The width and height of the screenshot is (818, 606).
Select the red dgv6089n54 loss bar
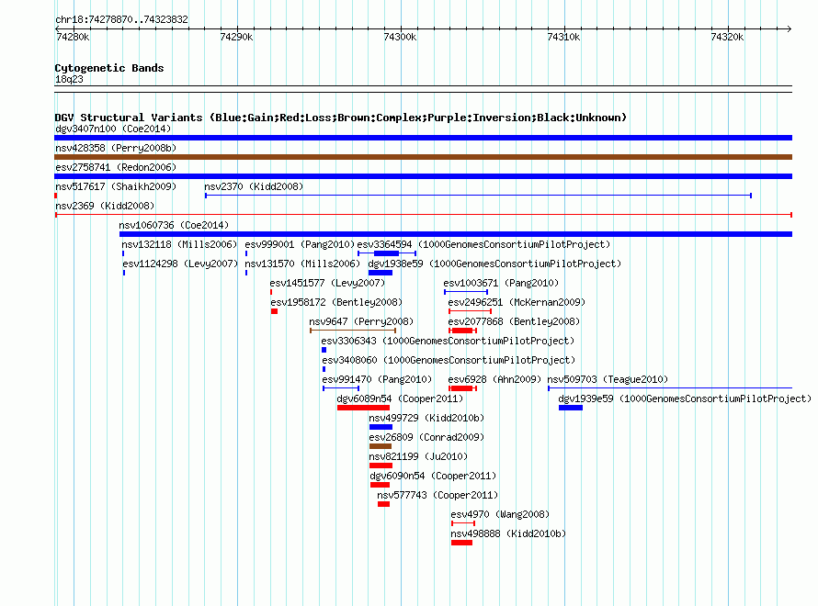pos(363,408)
